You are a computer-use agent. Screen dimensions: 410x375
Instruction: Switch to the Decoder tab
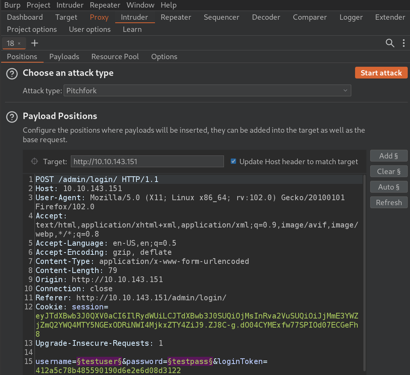266,17
